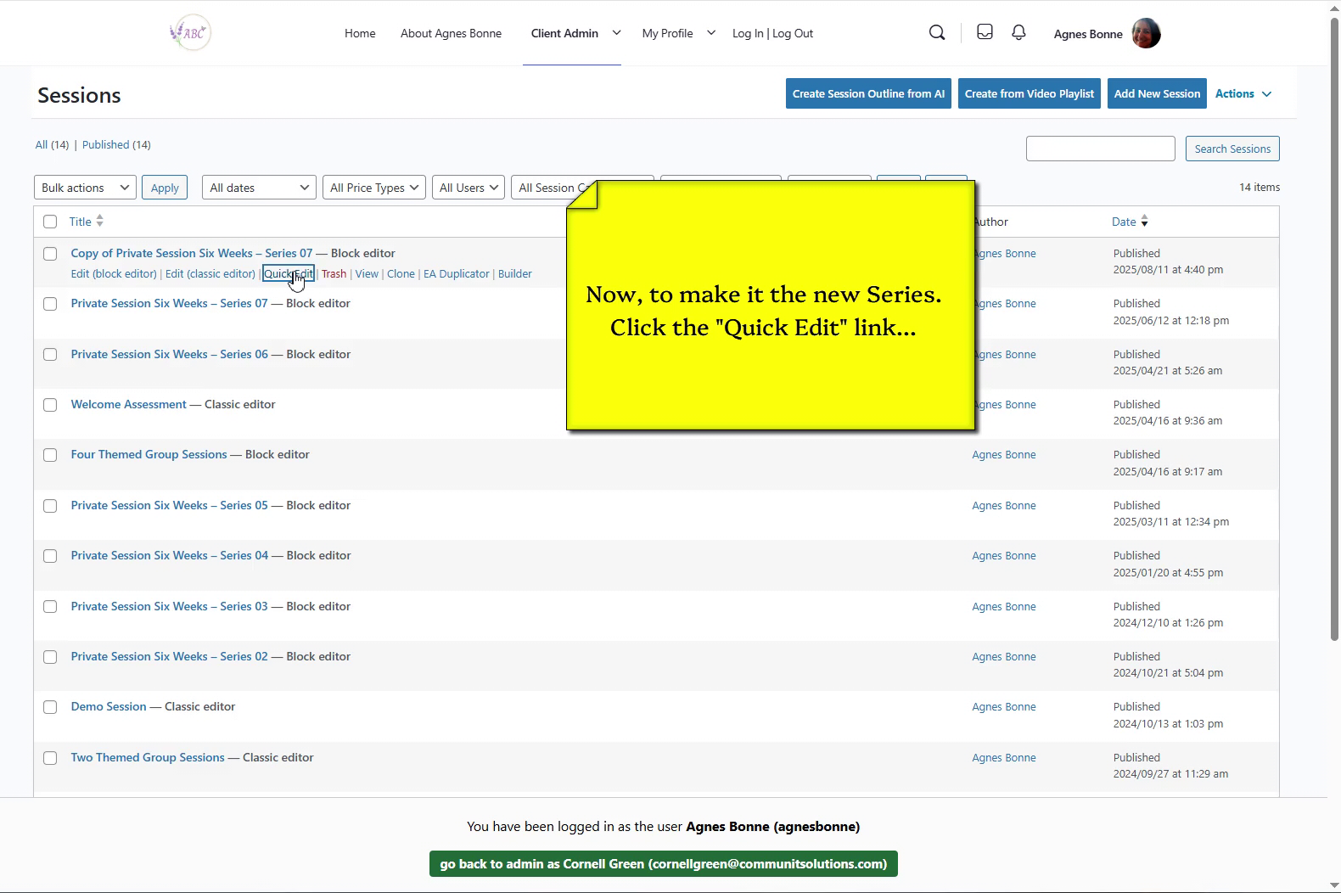
Task: Click the ABC site logo
Action: click(190, 33)
